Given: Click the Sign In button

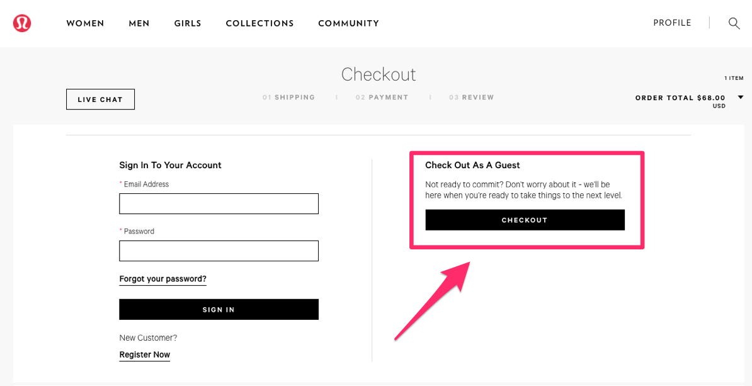Looking at the screenshot, I should click(219, 309).
